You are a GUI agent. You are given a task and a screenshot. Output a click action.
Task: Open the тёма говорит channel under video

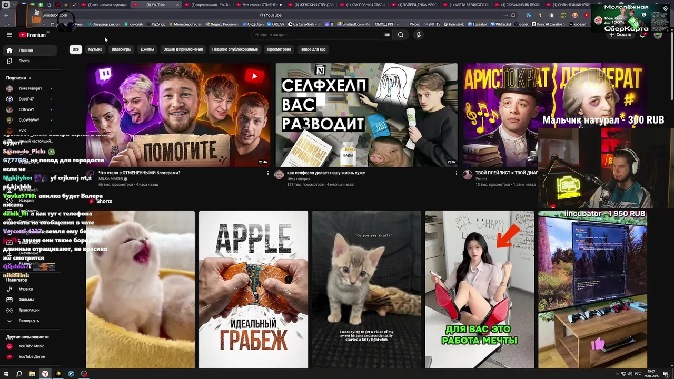pyautogui.click(x=299, y=179)
